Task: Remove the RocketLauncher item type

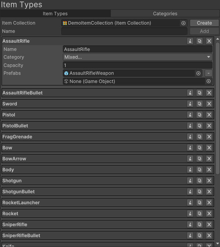Action: [x=209, y=203]
